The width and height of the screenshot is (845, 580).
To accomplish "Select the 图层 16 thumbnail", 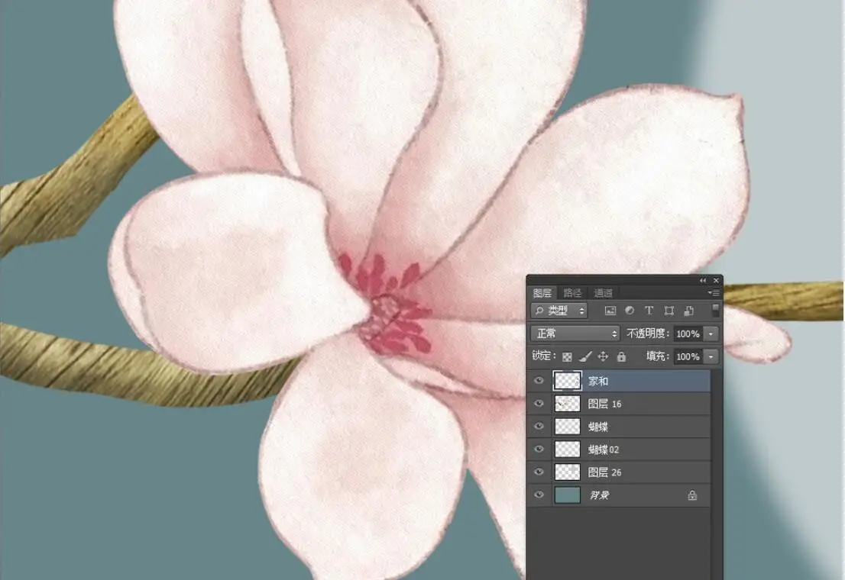I will [568, 404].
